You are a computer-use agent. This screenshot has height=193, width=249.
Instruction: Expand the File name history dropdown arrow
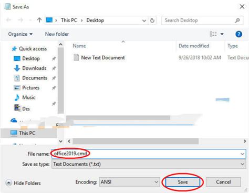click(x=242, y=154)
